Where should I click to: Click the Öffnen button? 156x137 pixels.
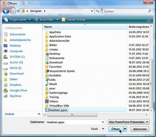coord(116,129)
